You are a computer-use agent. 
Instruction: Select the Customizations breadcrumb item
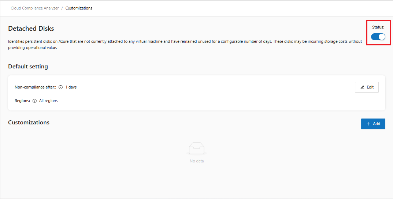point(79,8)
